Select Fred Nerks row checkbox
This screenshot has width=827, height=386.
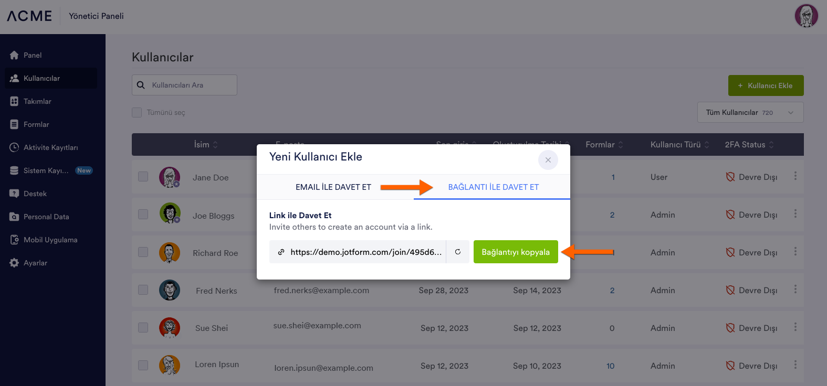143,290
